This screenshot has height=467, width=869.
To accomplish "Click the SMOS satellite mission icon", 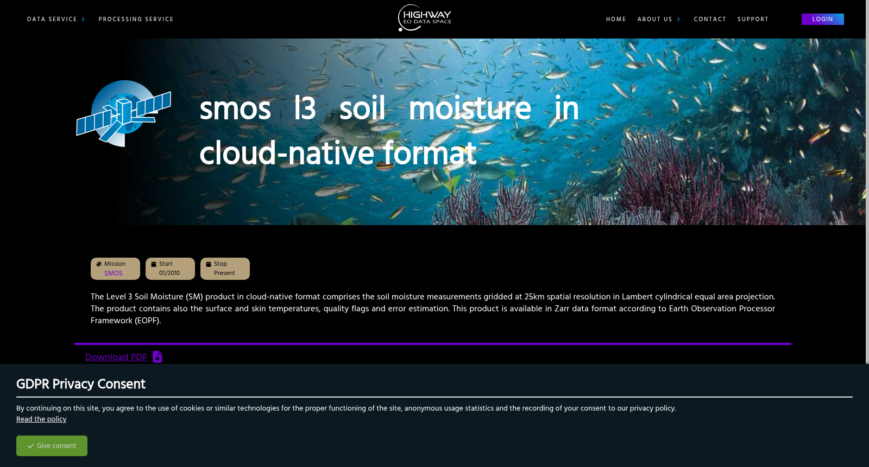I will pyautogui.click(x=124, y=113).
